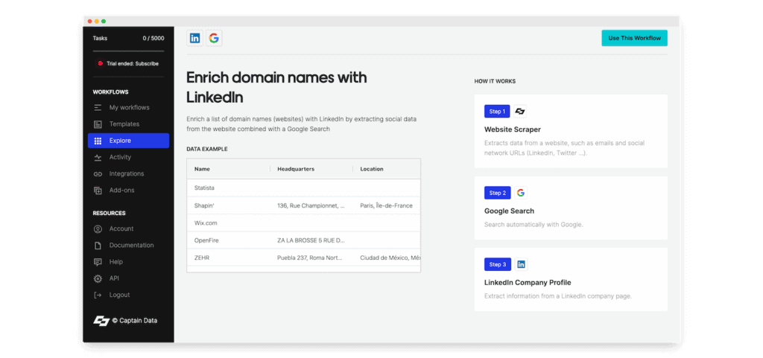Click the Captain Data icon beside Step 1
This screenshot has height=358, width=763.
tap(520, 111)
